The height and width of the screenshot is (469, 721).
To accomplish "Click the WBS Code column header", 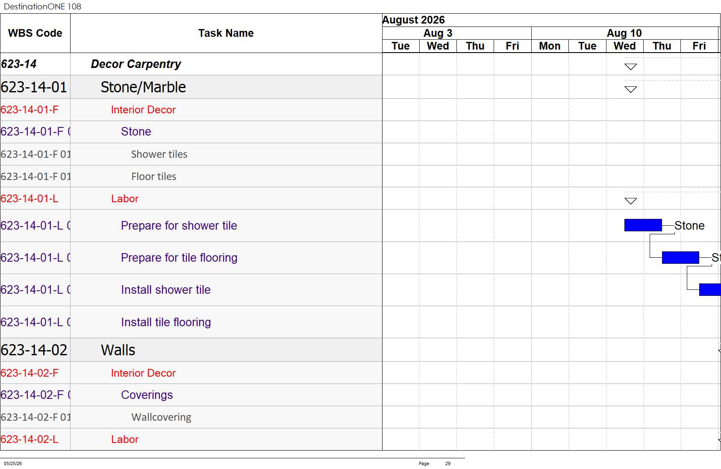I will click(35, 33).
